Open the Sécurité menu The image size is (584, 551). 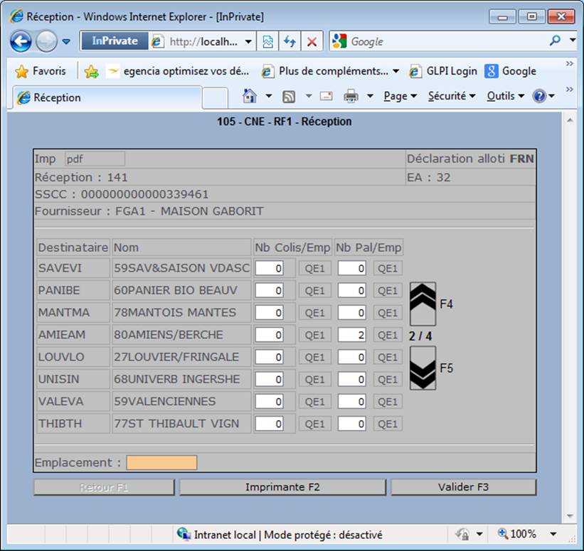[x=452, y=96]
